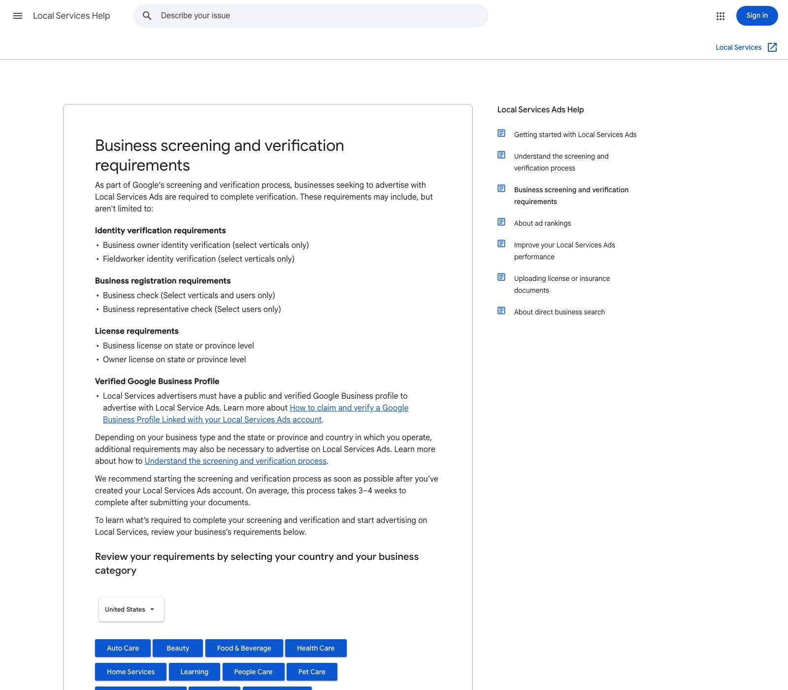Viewport: 788px width, 690px height.
Task: Click article icon for Business screening and verification requirements
Action: click(501, 188)
